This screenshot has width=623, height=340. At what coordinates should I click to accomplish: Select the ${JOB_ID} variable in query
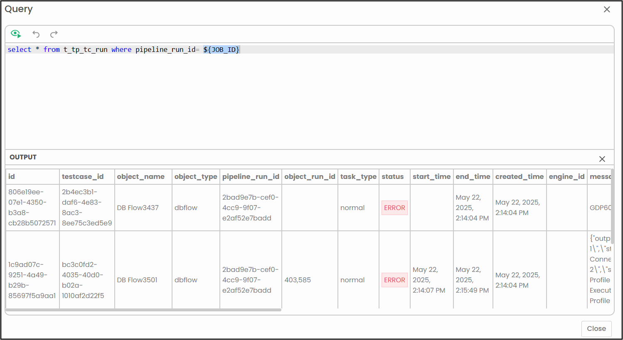pyautogui.click(x=222, y=50)
